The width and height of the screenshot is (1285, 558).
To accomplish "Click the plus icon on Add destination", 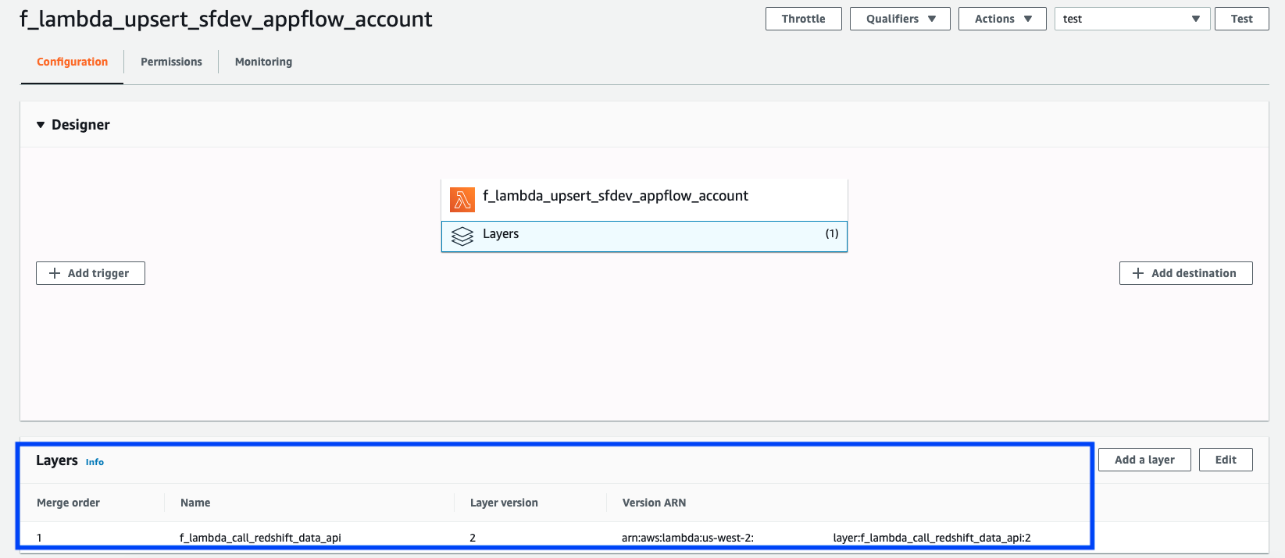I will tap(1138, 273).
